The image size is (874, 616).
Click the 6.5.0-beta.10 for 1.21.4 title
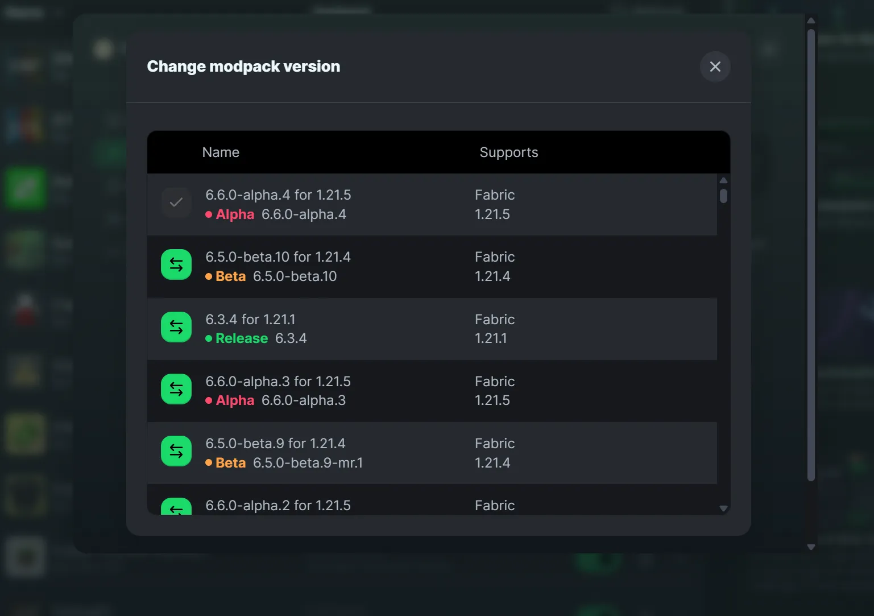(277, 257)
